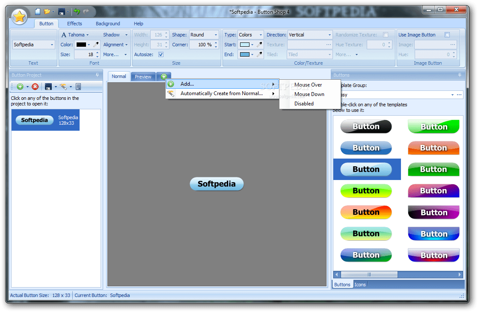Browse template group with ellipsis button
This screenshot has width=478, height=312.
pyautogui.click(x=459, y=95)
